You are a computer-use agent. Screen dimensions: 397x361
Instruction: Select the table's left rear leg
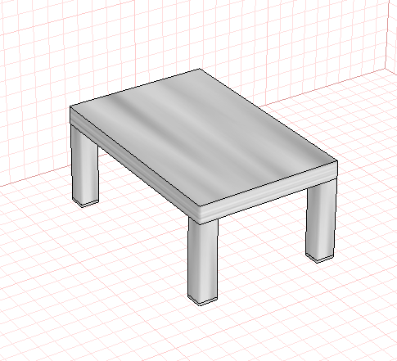point(85,166)
